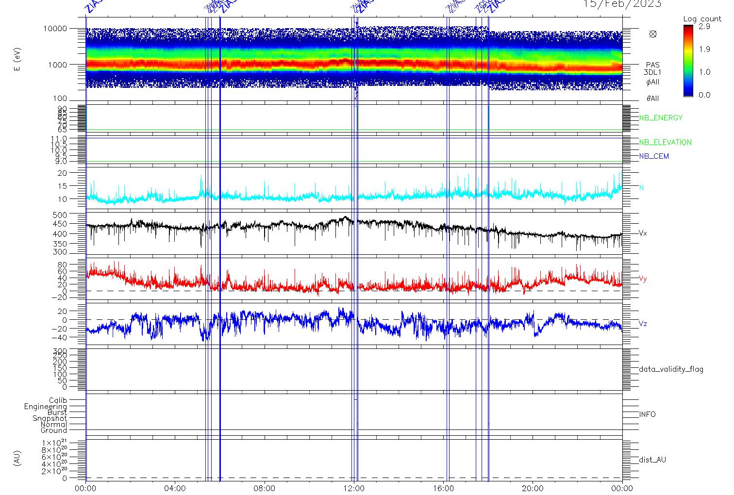Select the INFO panel label
This screenshot has height=495, width=734.
point(647,414)
